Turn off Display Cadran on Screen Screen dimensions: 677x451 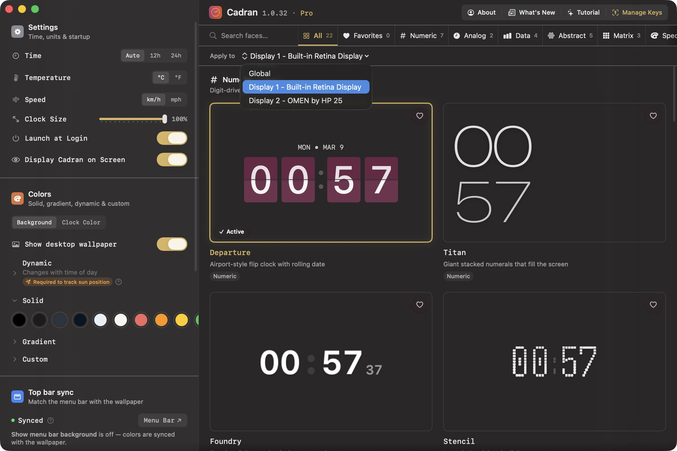click(172, 160)
